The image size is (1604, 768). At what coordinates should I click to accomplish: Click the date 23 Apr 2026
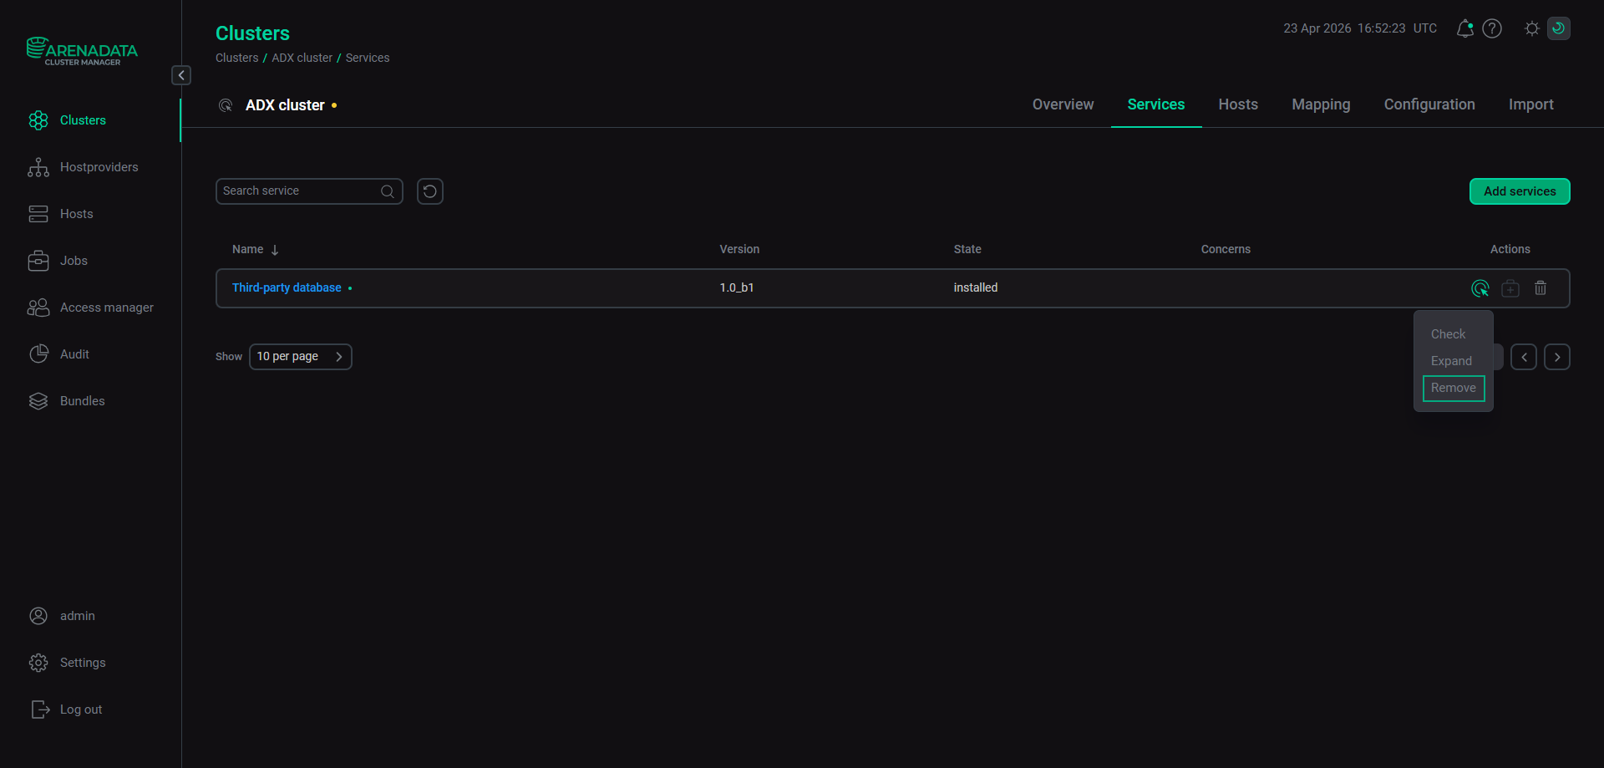pyautogui.click(x=1317, y=28)
